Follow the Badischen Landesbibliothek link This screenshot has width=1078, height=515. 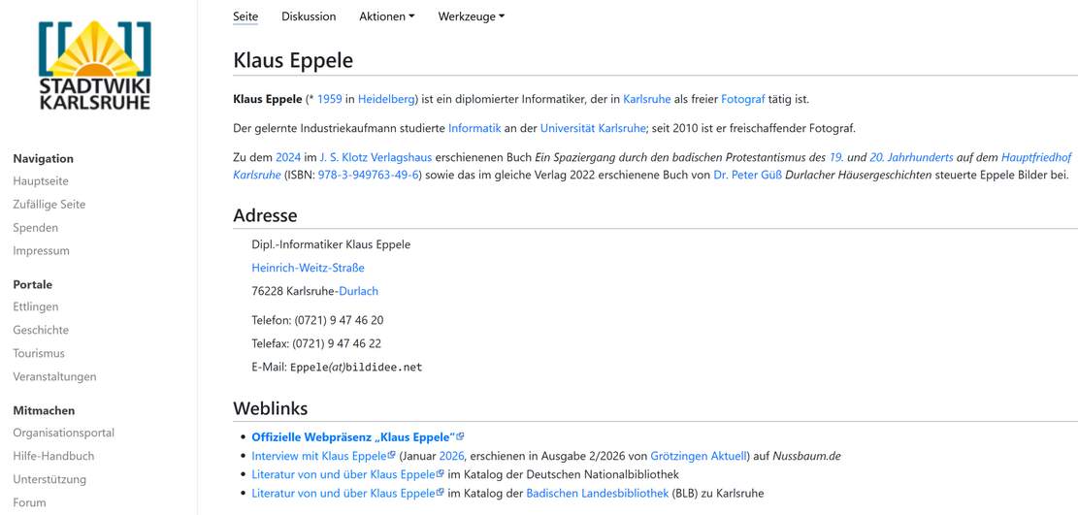point(597,494)
